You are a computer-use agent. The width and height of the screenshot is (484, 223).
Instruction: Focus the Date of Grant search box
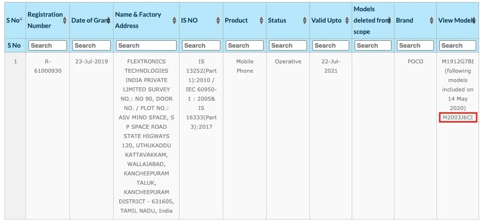point(91,46)
